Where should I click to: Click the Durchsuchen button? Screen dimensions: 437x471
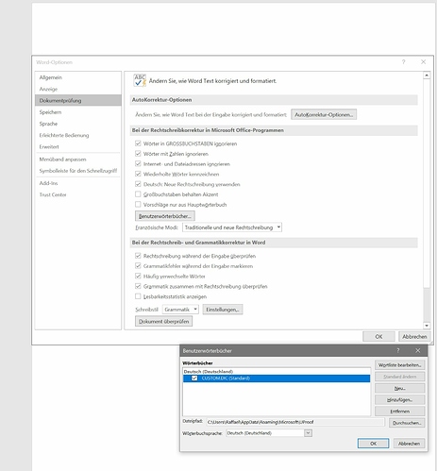pos(407,423)
